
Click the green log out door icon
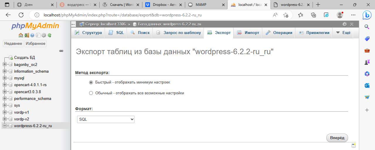26,35
